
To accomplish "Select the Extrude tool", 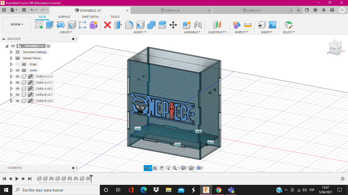I will tap(50, 25).
